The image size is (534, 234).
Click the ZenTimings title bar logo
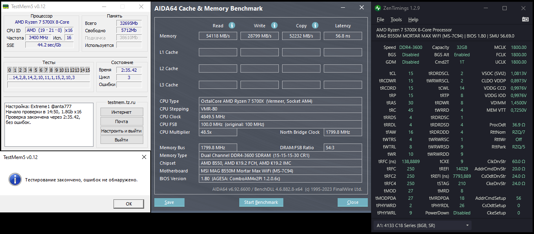(x=378, y=8)
